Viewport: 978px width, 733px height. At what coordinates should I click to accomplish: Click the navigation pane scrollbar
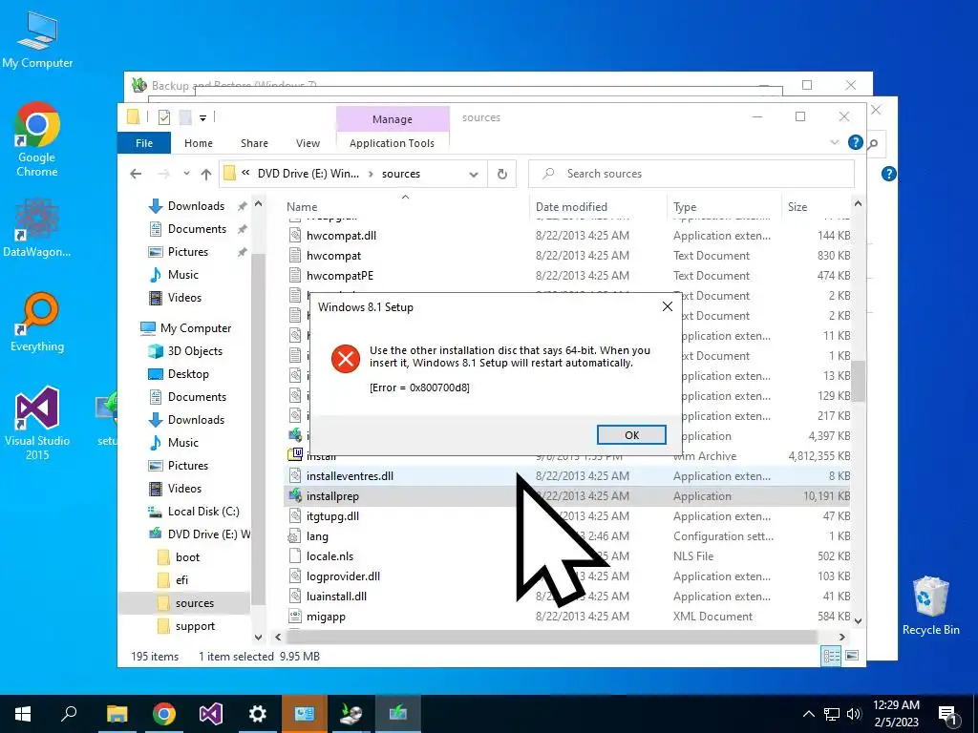[x=258, y=429]
